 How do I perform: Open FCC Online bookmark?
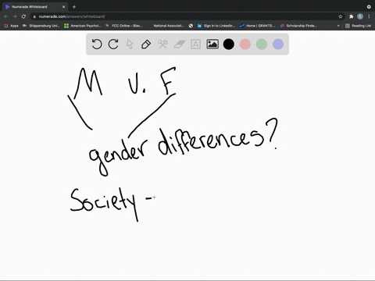point(124,26)
